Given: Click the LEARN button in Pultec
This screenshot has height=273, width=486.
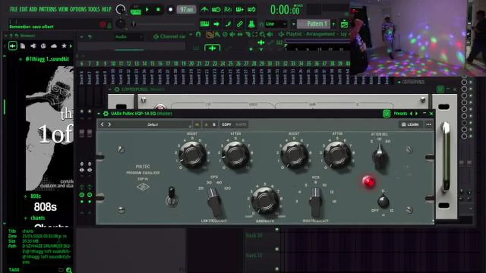Looking at the screenshot, I should pyautogui.click(x=410, y=124).
